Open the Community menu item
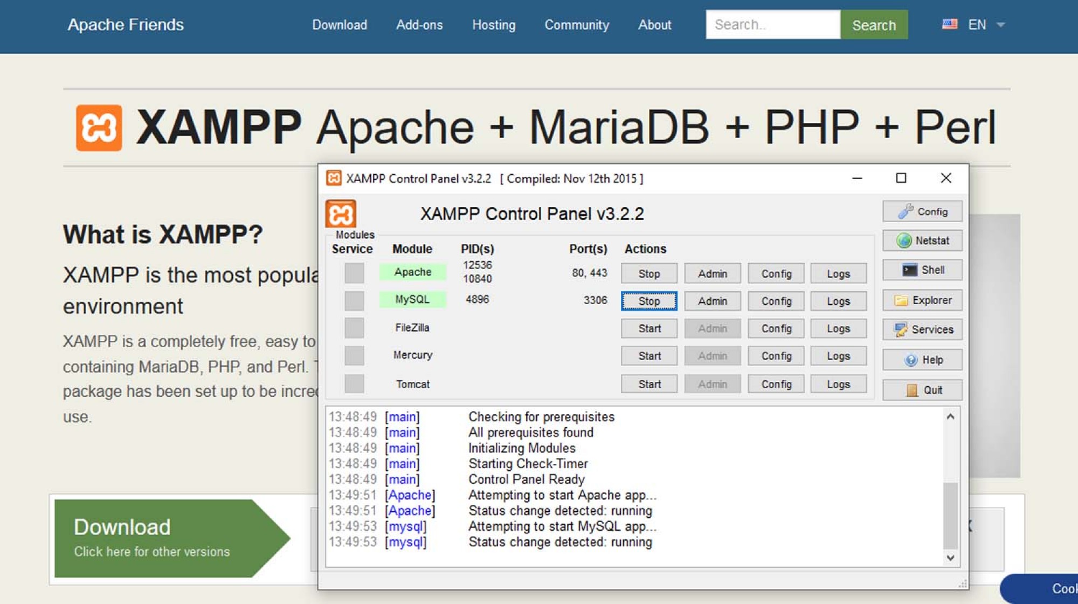Viewport: 1078px width, 604px height. 577,25
